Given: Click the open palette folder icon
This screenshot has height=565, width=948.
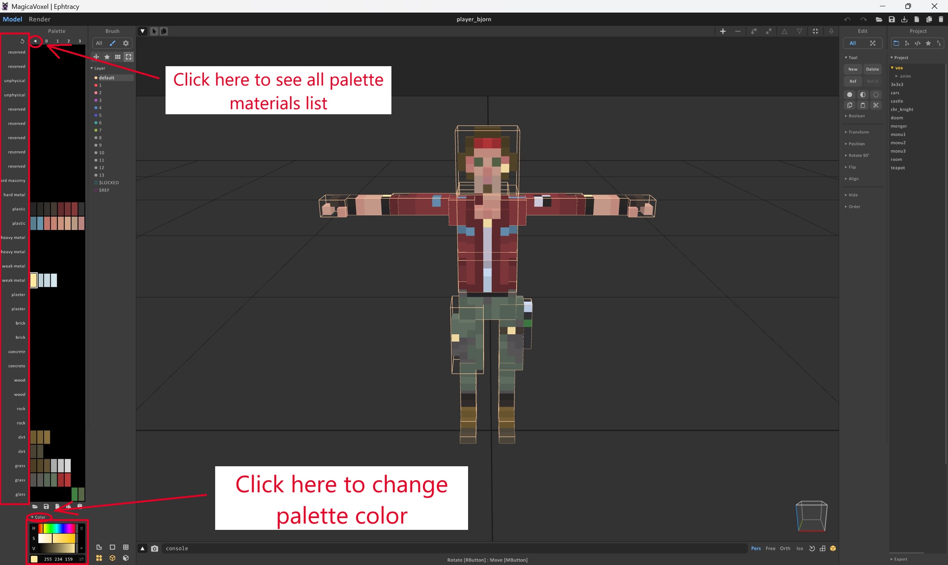Looking at the screenshot, I should tap(35, 506).
